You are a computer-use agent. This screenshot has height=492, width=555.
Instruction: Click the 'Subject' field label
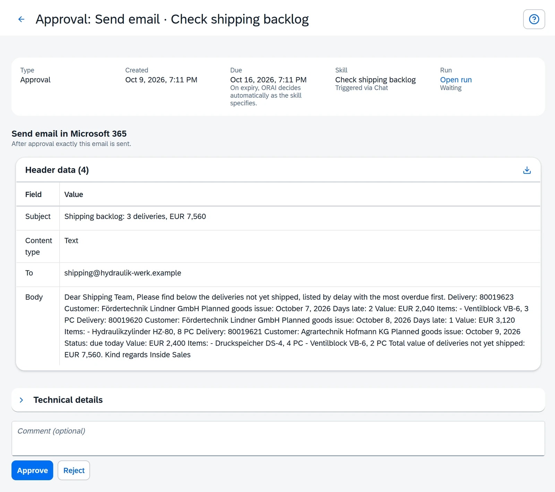(38, 216)
